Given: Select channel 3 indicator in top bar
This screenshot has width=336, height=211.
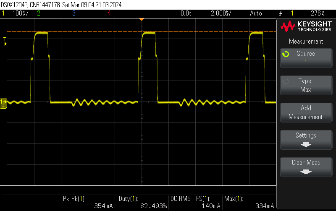Looking at the screenshot, I should pos(74,13).
